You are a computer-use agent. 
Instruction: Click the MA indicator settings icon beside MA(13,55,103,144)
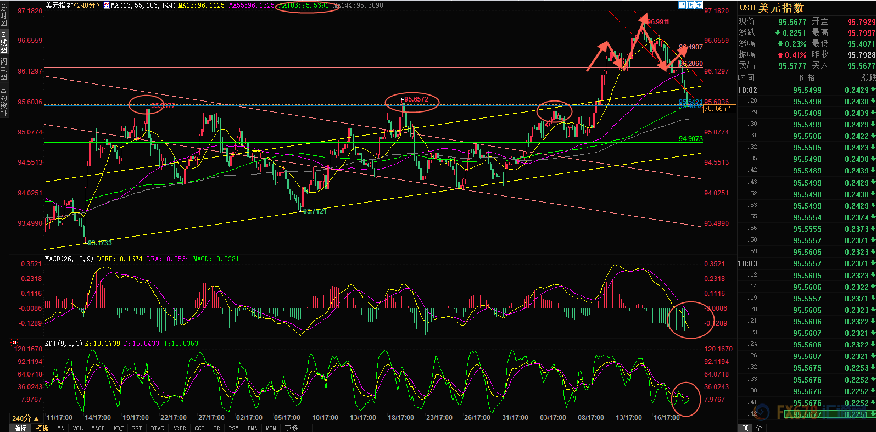click(107, 5)
